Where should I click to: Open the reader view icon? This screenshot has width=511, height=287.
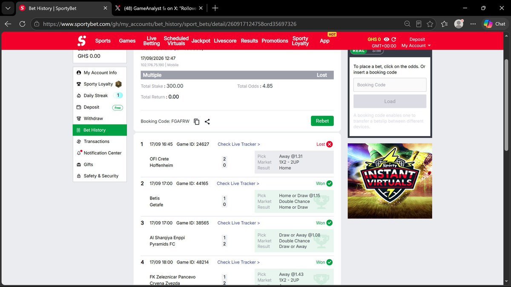419,24
